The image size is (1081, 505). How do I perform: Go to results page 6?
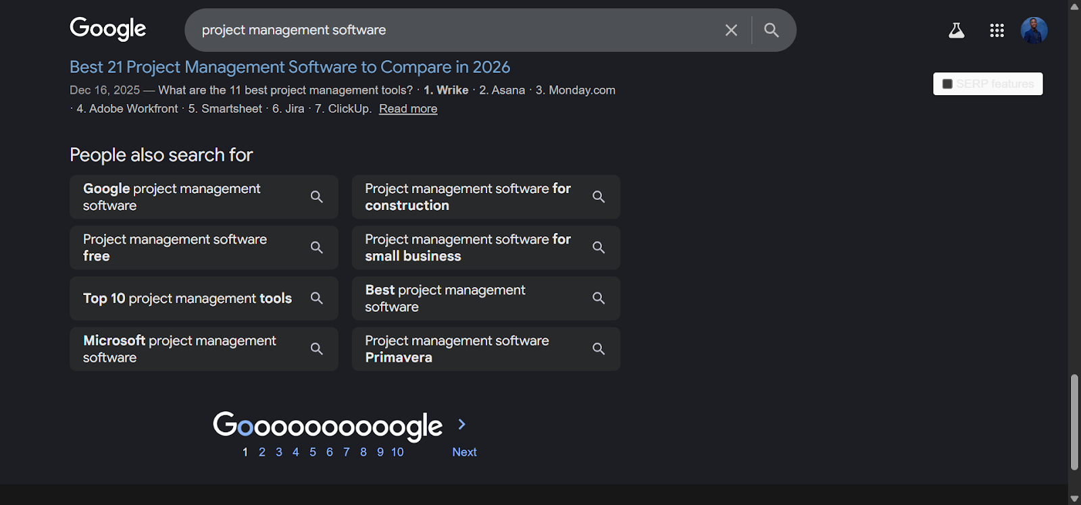pyautogui.click(x=330, y=452)
